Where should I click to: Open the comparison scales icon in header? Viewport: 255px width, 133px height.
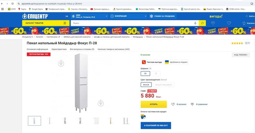[x=213, y=23]
